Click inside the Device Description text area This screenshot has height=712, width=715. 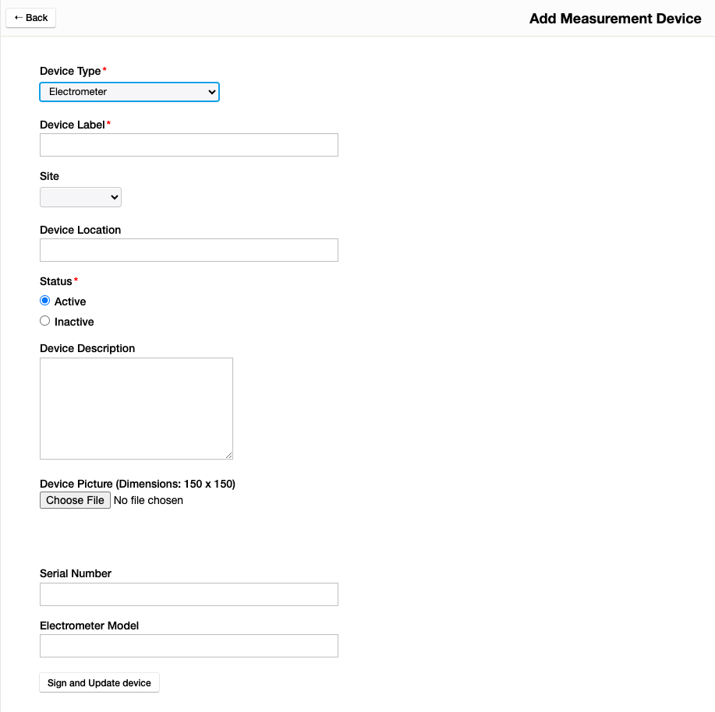pos(136,408)
